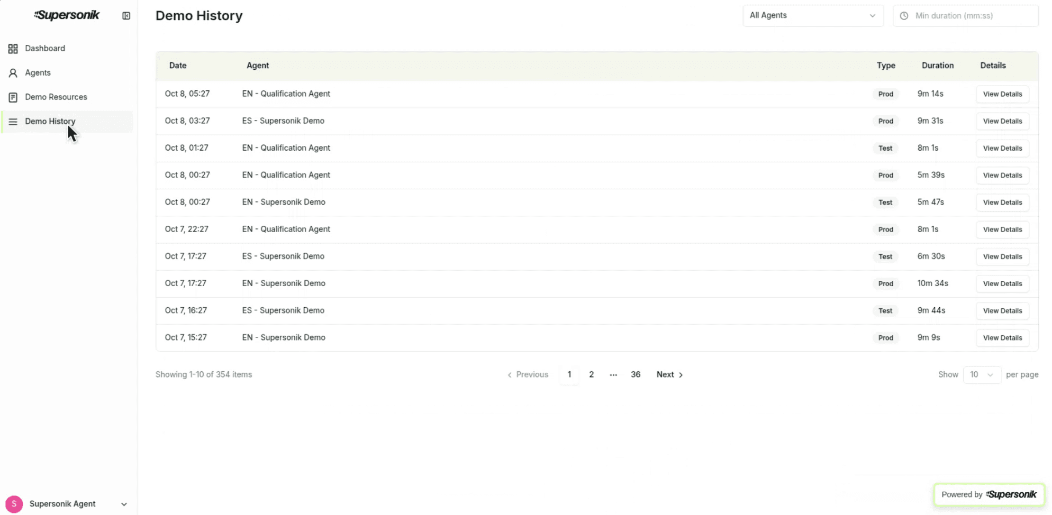
Task: Click the date Oct 8, 03:27
Action: pyautogui.click(x=187, y=121)
